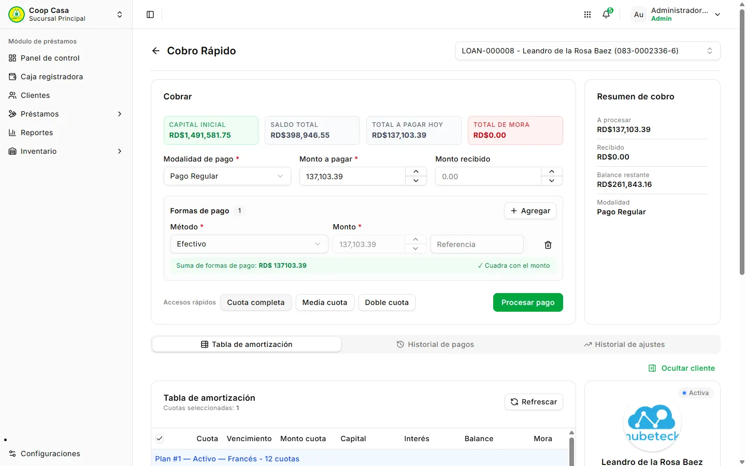Click the Capital column header

353,439
